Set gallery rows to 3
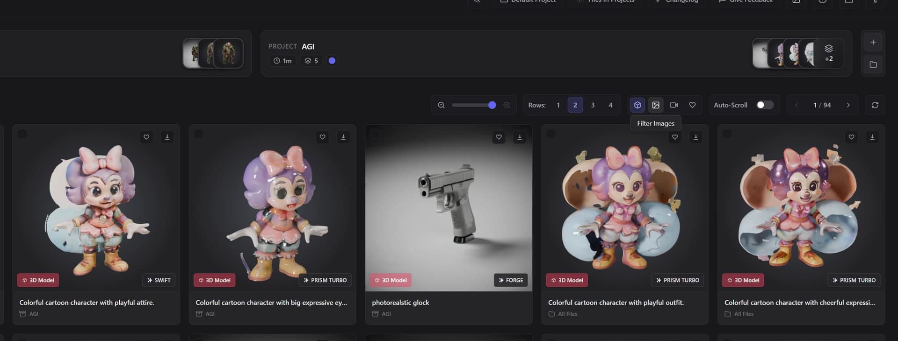The image size is (898, 341). pos(593,105)
